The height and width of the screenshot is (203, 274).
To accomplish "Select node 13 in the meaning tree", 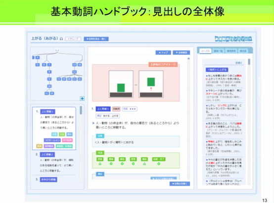I will pyautogui.click(x=75, y=72).
